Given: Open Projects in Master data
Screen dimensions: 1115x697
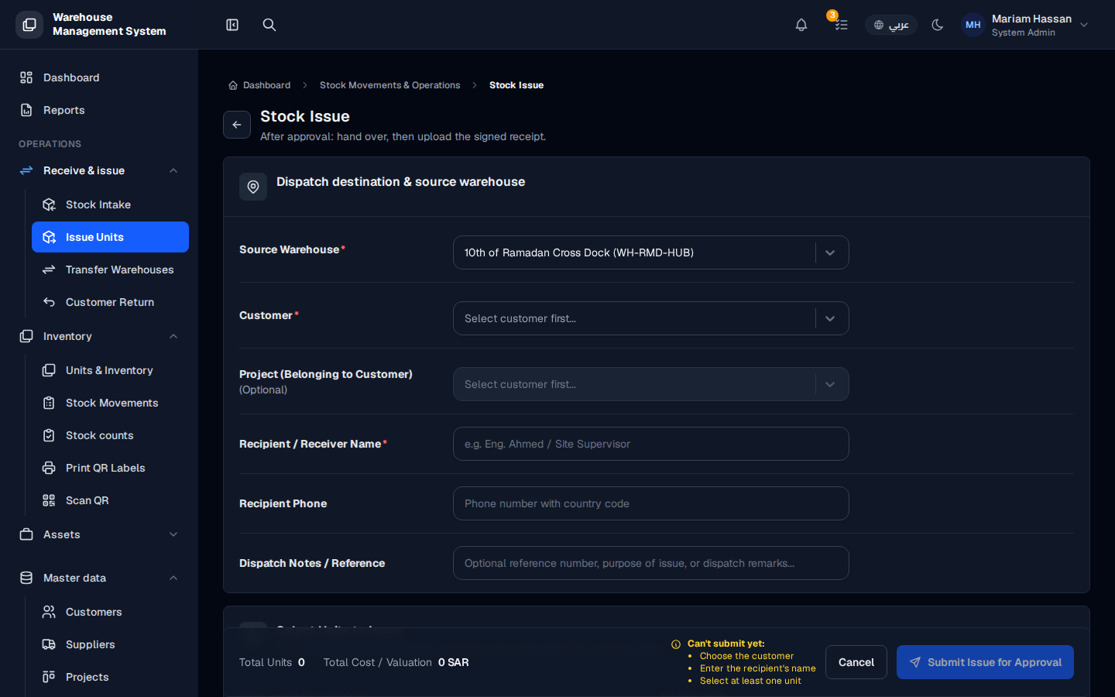Looking at the screenshot, I should (x=110, y=677).
